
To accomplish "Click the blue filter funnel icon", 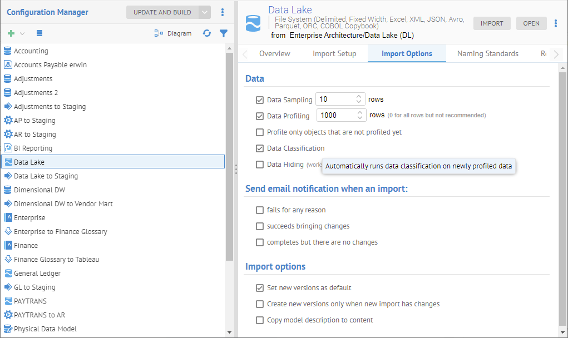I will click(x=224, y=33).
